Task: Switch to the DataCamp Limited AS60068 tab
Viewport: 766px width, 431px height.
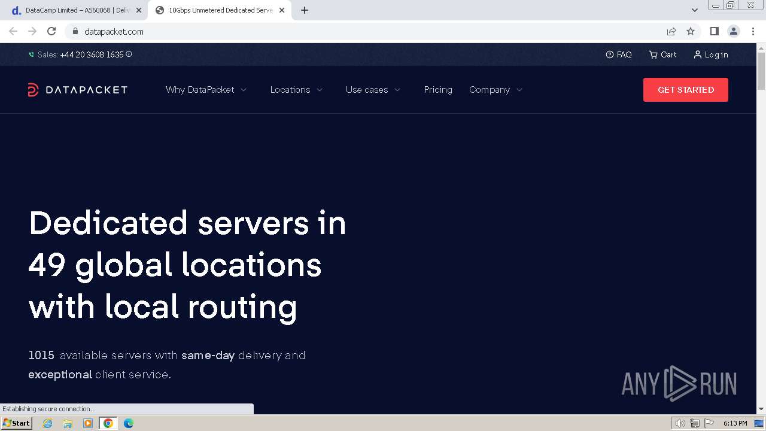Action: tap(77, 10)
